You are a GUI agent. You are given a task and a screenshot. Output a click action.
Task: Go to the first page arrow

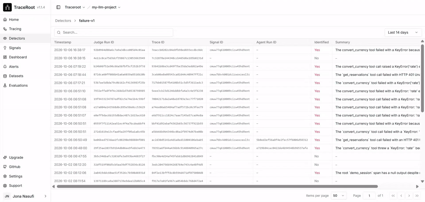click(x=393, y=196)
